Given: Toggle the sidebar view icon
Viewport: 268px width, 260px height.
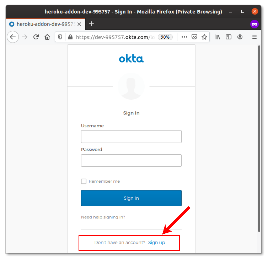Looking at the screenshot, I should (x=229, y=37).
